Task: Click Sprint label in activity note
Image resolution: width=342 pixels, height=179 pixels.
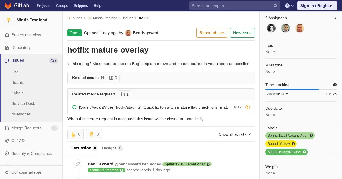Action: [x=187, y=164]
